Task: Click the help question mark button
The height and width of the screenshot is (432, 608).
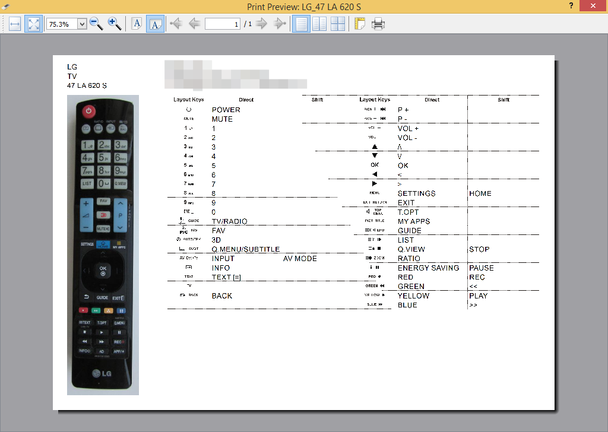Action: coord(571,6)
